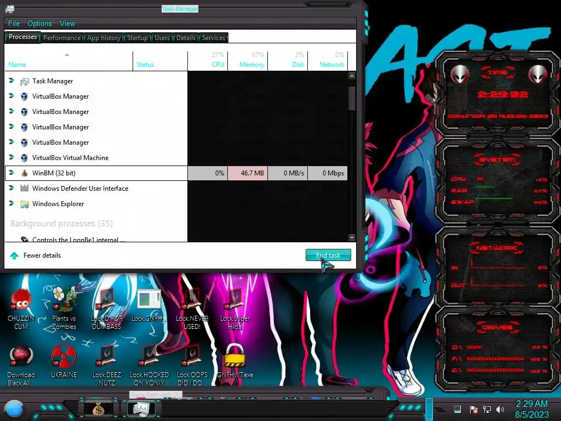This screenshot has width=561, height=421.
Task: Click the Task Manager taskbar button
Action: pos(141,408)
